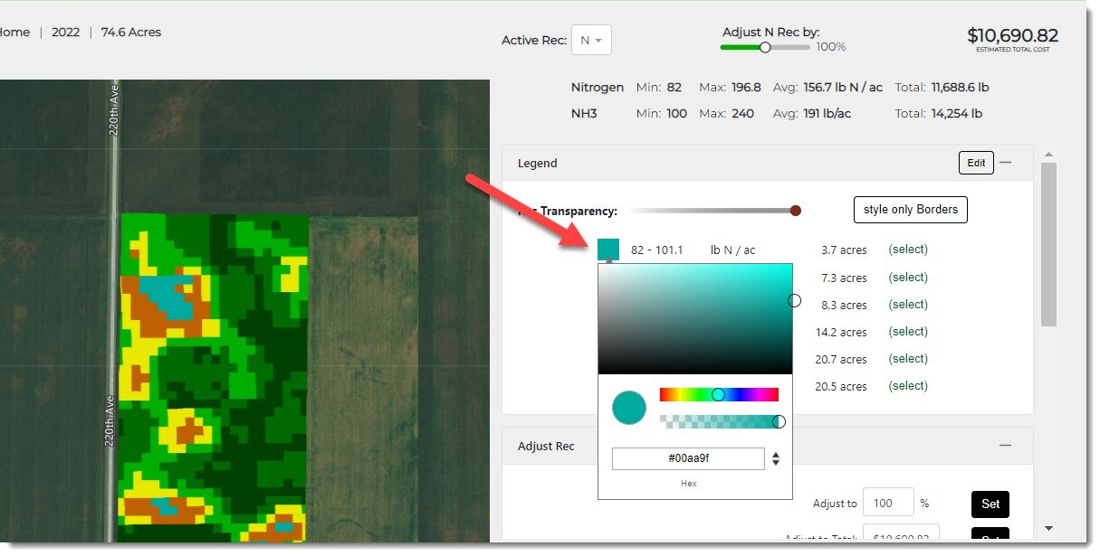This screenshot has width=1100, height=556.
Task: Select the 7.3 acres legend range
Action: [908, 278]
